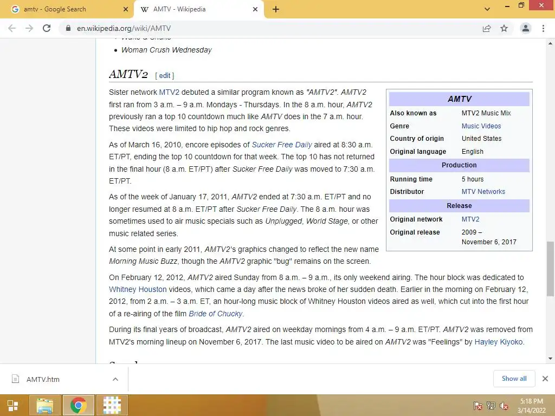Open Chrome three-dot menu
Viewport: 555px width, 416px height.
543,28
